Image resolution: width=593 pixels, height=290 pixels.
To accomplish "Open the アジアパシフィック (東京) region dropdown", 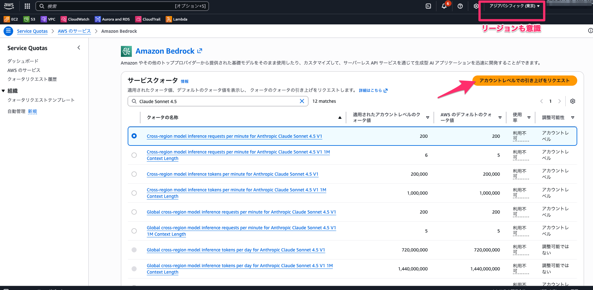I will click(x=512, y=5).
